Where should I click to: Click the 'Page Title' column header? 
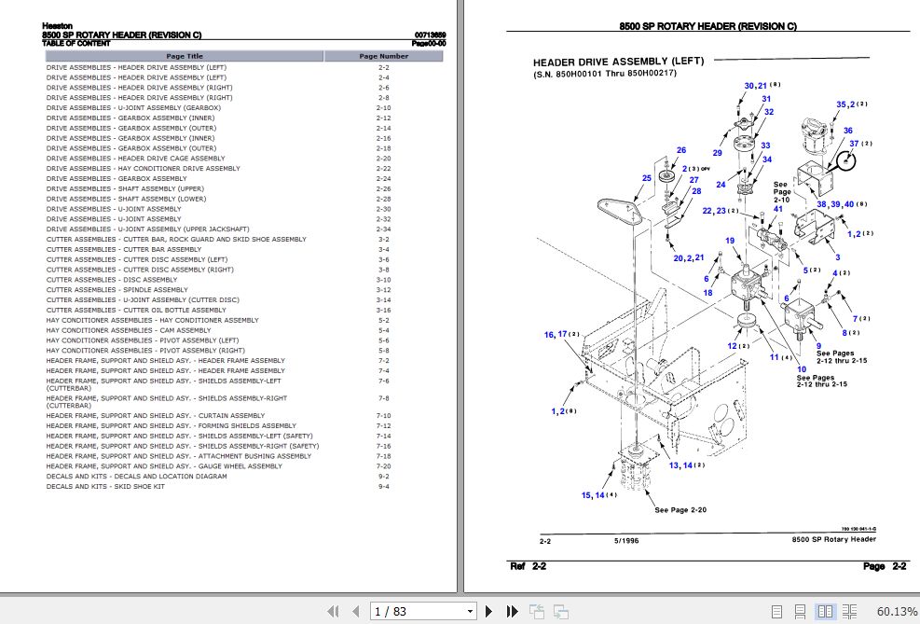[x=185, y=56]
